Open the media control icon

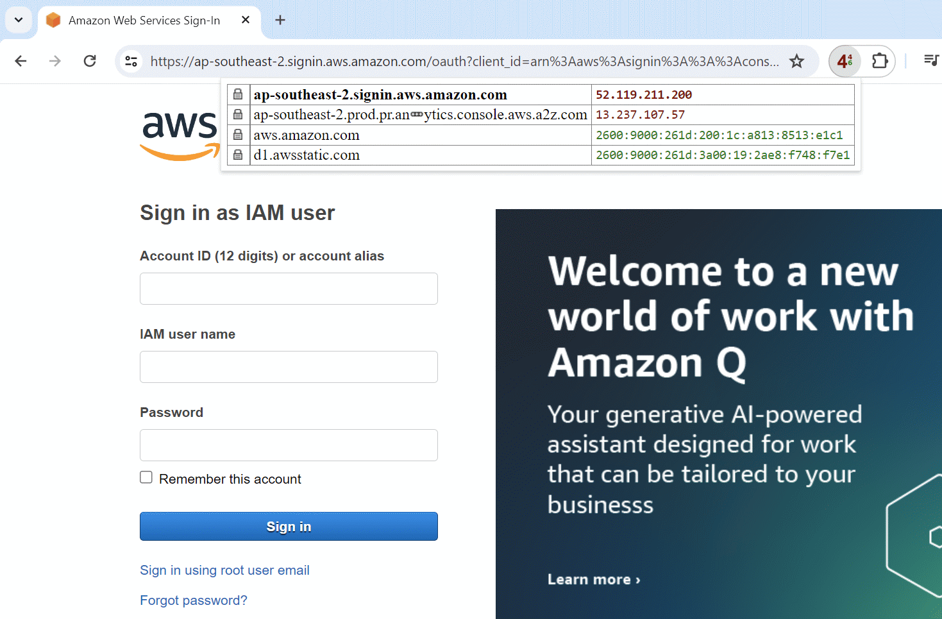931,60
